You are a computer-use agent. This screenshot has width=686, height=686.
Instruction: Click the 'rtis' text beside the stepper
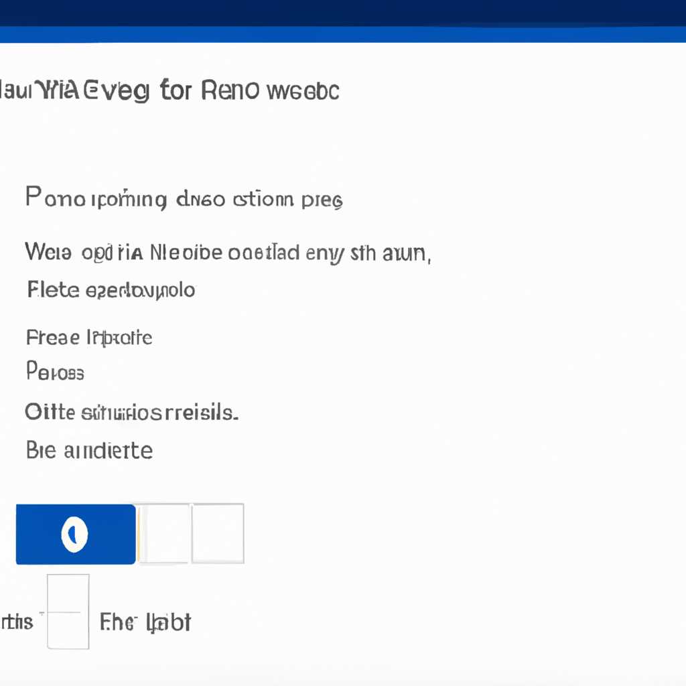click(x=17, y=622)
